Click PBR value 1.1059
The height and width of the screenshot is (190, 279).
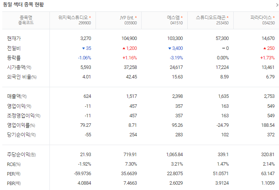click(x=268, y=183)
